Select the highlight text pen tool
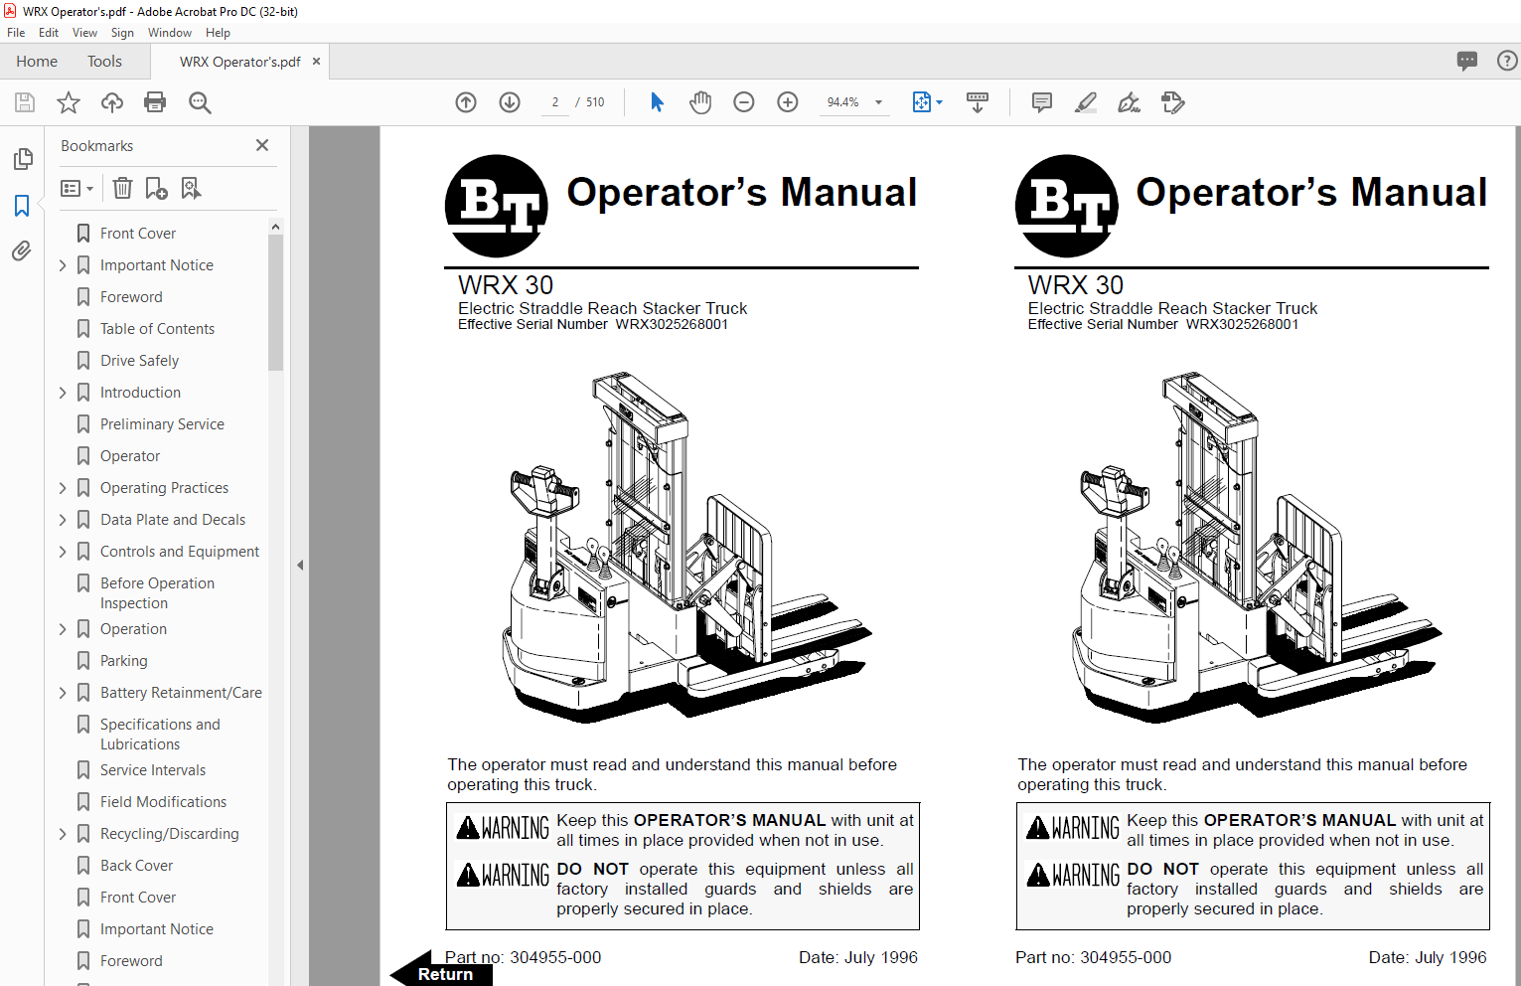1521x986 pixels. pos(1086,102)
